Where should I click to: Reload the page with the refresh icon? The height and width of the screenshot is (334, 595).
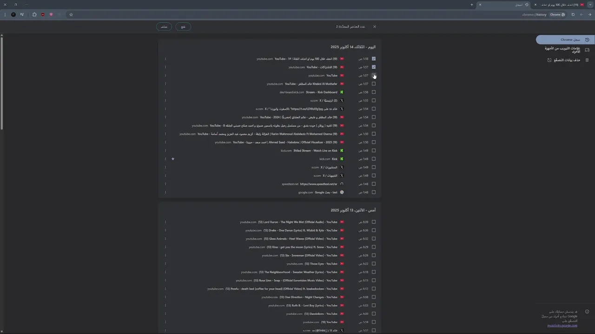[573, 14]
